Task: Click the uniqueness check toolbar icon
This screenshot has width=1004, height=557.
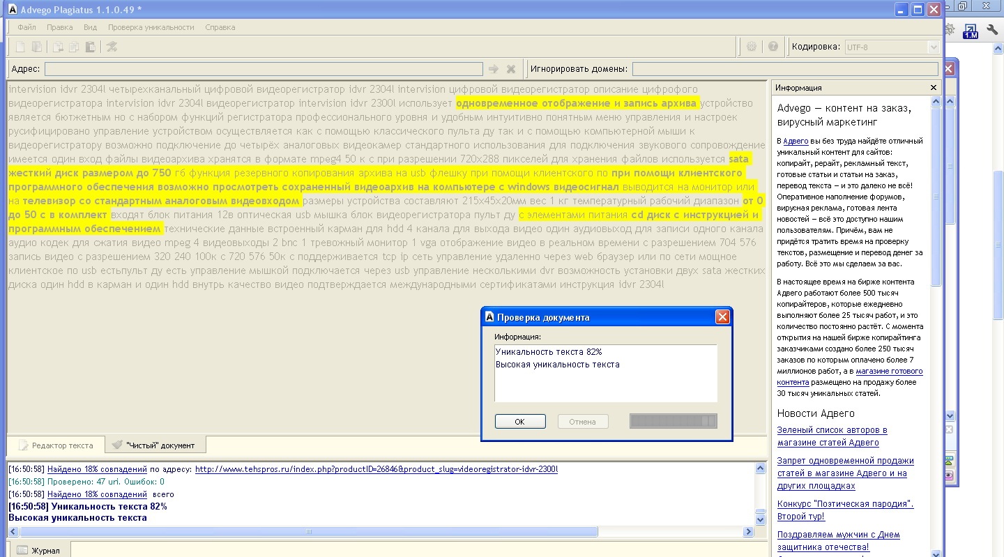Action: (x=112, y=47)
